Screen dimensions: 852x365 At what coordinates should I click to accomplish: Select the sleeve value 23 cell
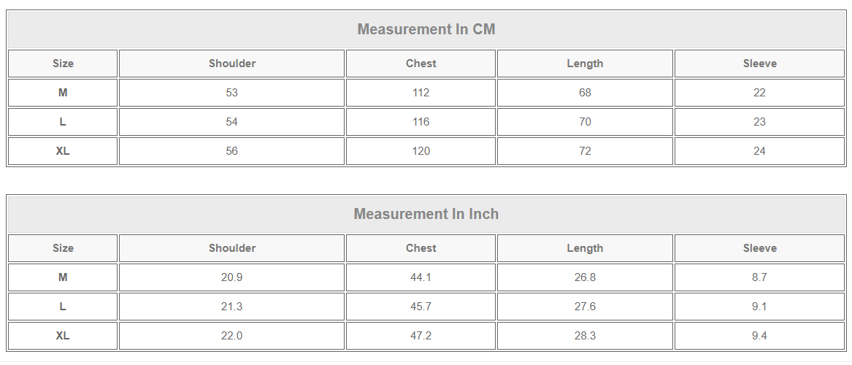click(x=759, y=122)
